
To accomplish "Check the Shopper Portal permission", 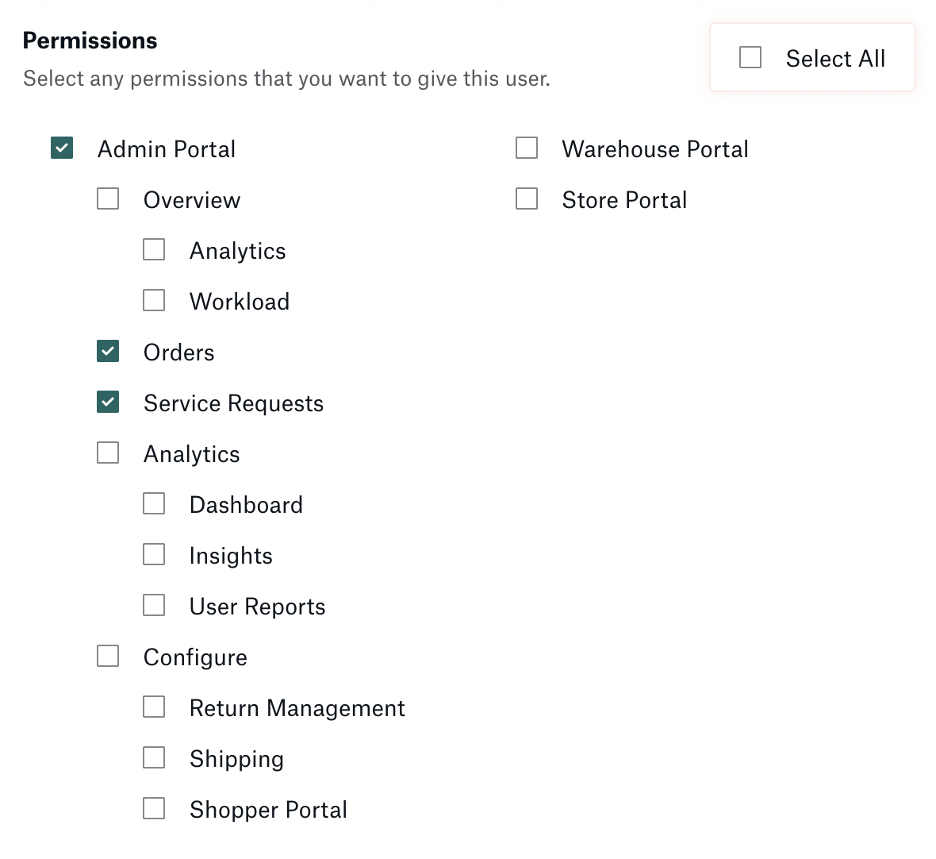I will (153, 808).
